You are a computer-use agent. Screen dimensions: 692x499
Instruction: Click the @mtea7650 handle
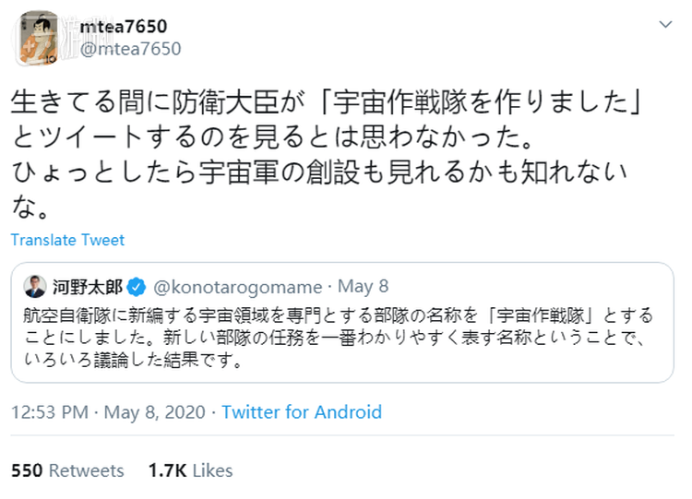(x=130, y=49)
